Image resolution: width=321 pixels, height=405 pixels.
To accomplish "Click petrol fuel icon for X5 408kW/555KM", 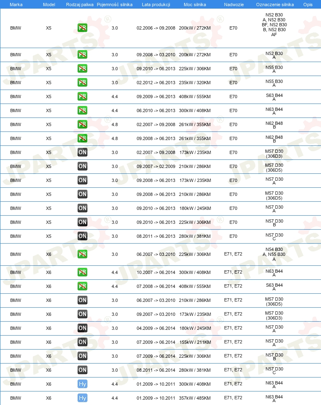I will point(83,97).
